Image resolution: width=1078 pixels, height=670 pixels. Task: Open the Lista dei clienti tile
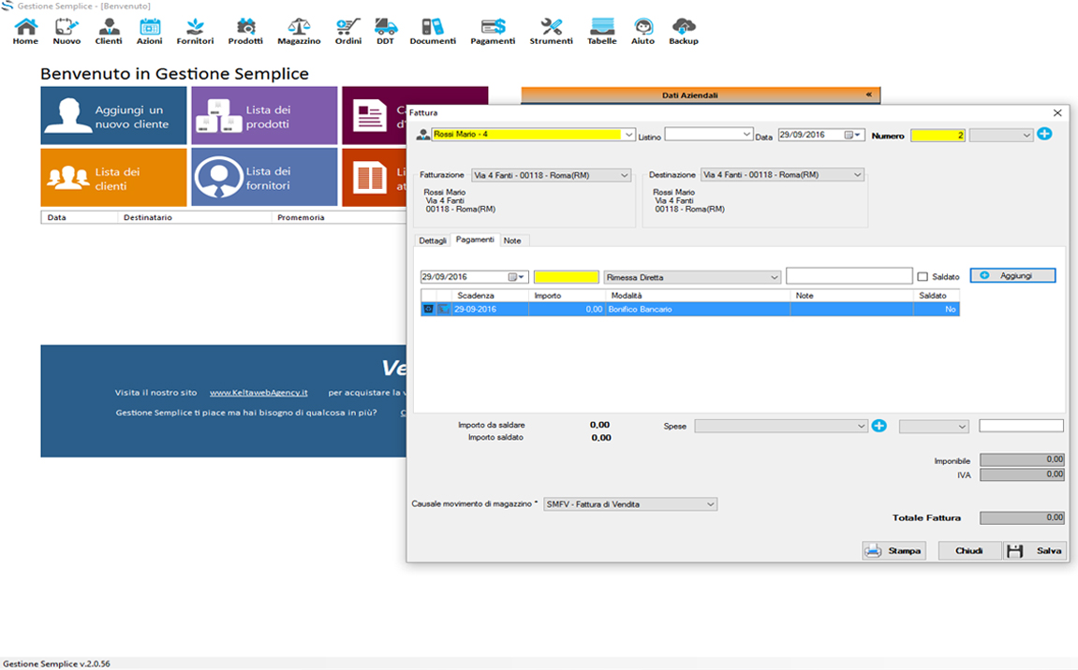[113, 177]
